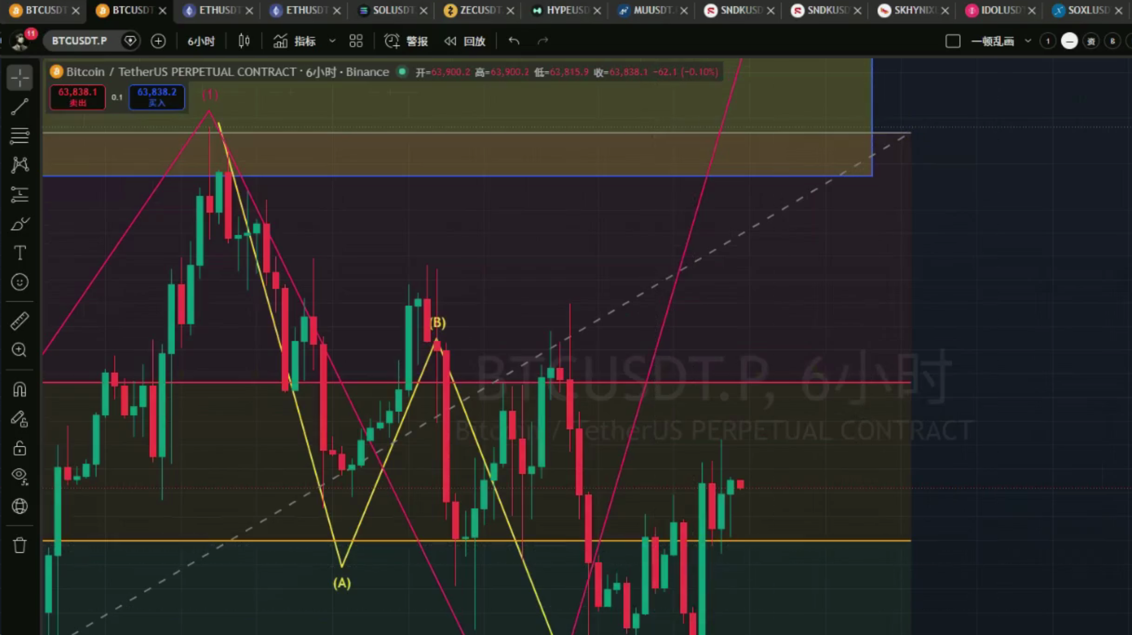Click the trash icon to remove drawings
1132x635 pixels.
(x=20, y=545)
